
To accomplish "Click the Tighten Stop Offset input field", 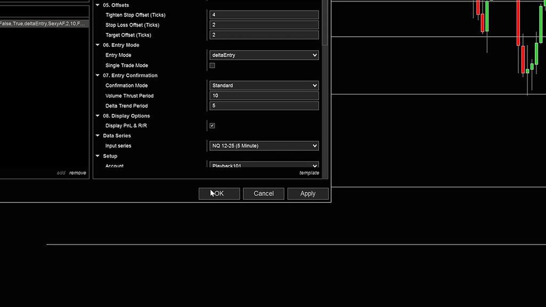I will tap(264, 15).
